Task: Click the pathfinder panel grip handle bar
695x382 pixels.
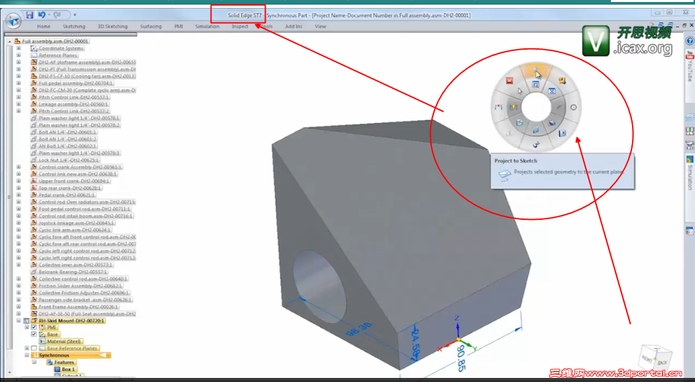Action: (x=70, y=34)
